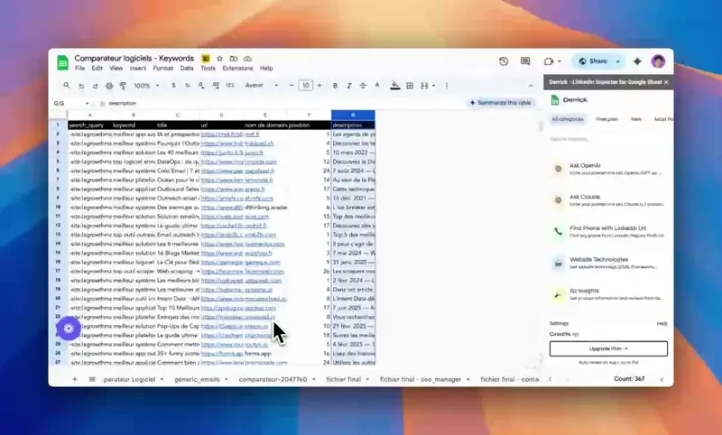This screenshot has width=722, height=435.
Task: Open the Extensions menu
Action: tap(237, 69)
